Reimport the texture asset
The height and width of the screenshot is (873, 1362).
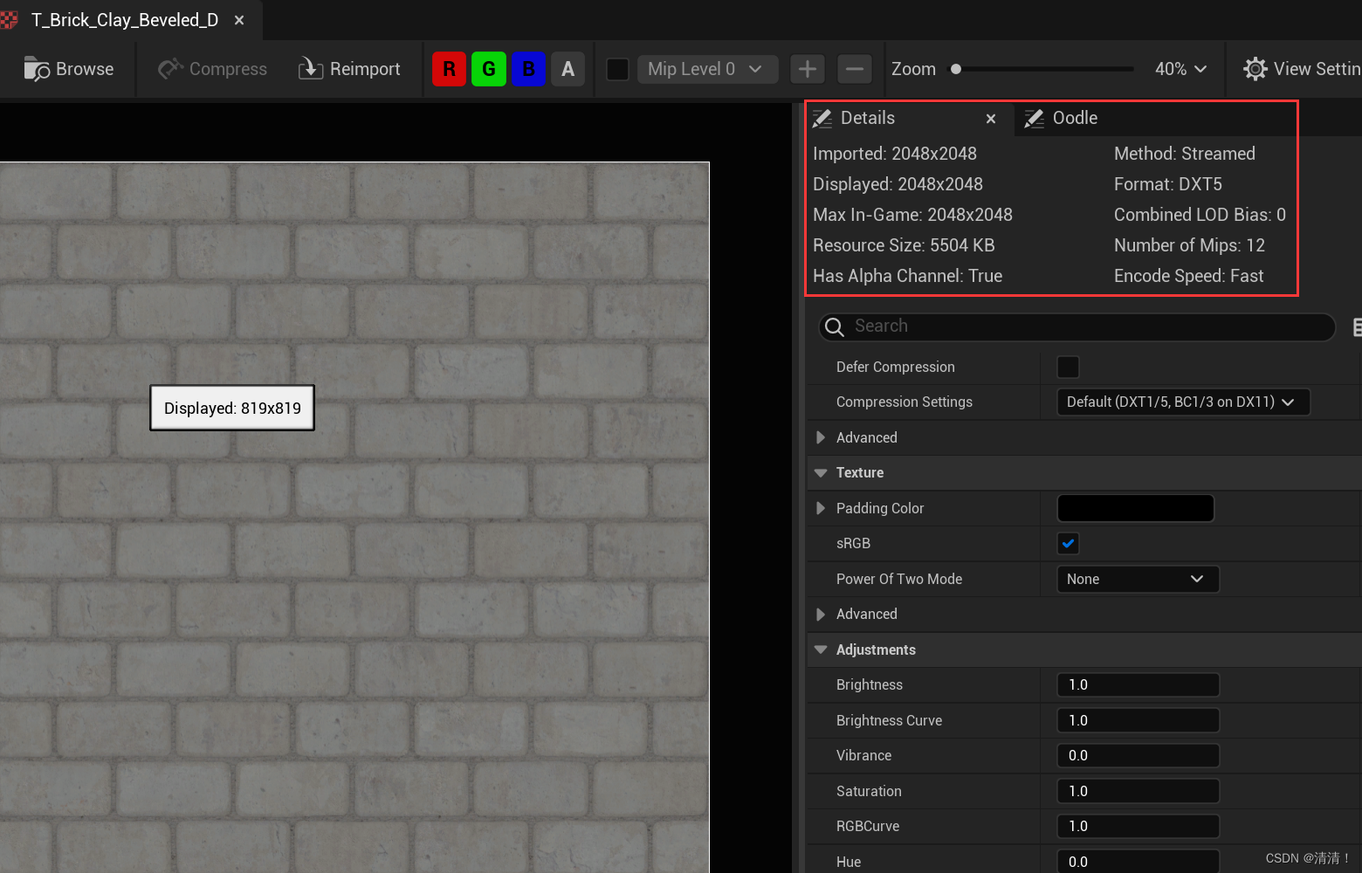click(349, 69)
